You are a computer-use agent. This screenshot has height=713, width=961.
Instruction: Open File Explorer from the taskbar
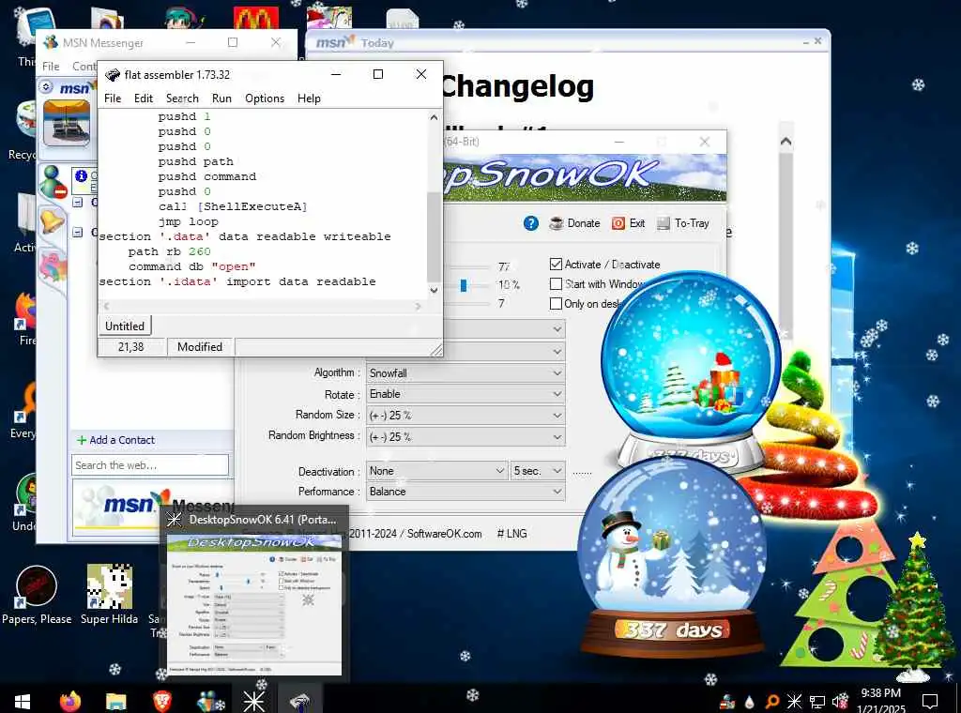(x=115, y=702)
